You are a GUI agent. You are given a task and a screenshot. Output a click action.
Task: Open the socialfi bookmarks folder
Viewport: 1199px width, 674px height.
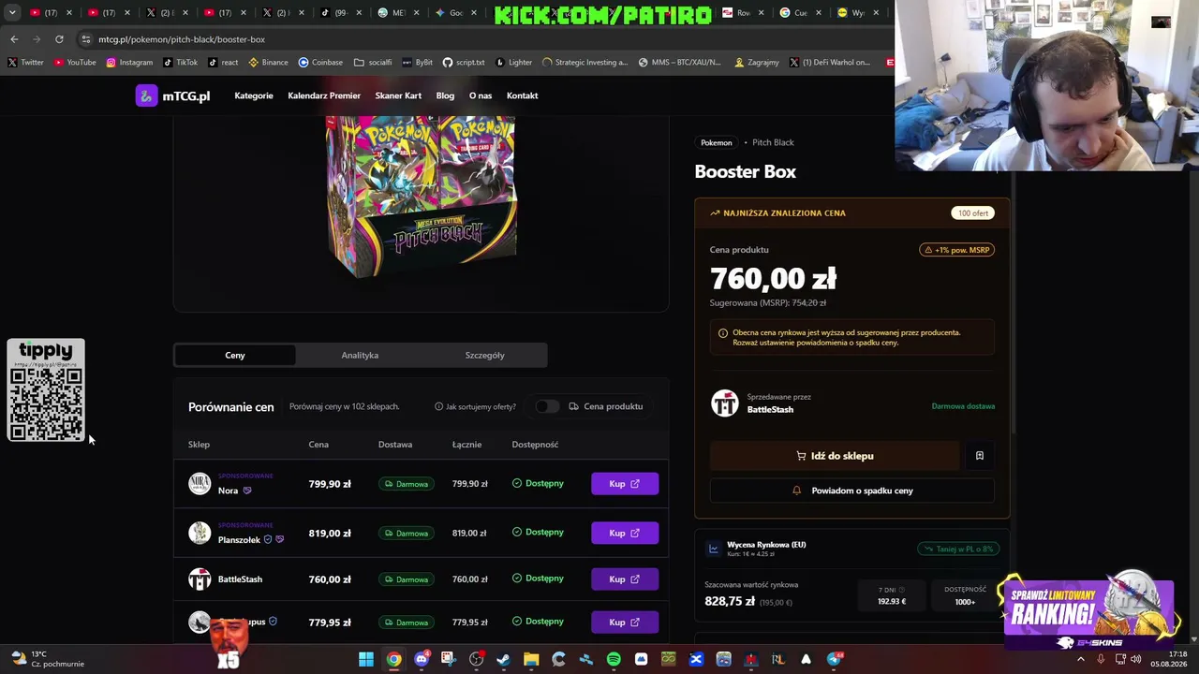(x=374, y=63)
